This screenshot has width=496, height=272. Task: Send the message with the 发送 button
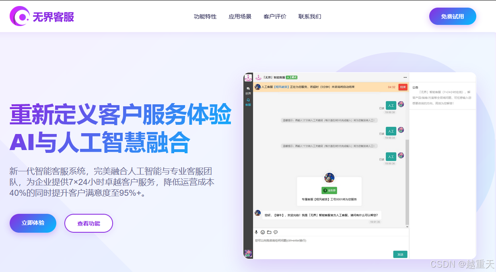point(400,254)
